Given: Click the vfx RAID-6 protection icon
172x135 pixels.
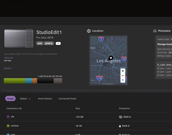Looking at the screenshot, I should pyautogui.click(x=121, y=117).
